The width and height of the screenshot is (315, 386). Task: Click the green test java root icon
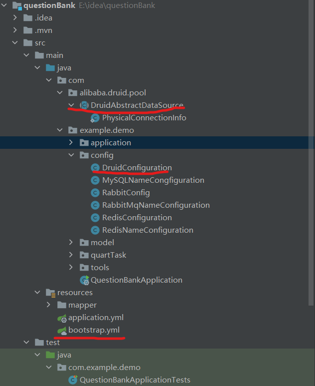click(x=50, y=355)
